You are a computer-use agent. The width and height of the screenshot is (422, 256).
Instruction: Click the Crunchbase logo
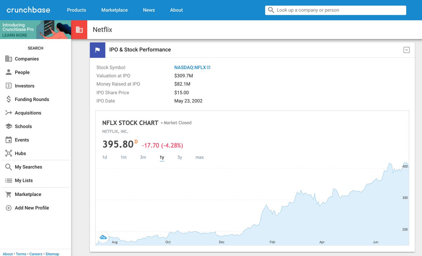coord(28,10)
